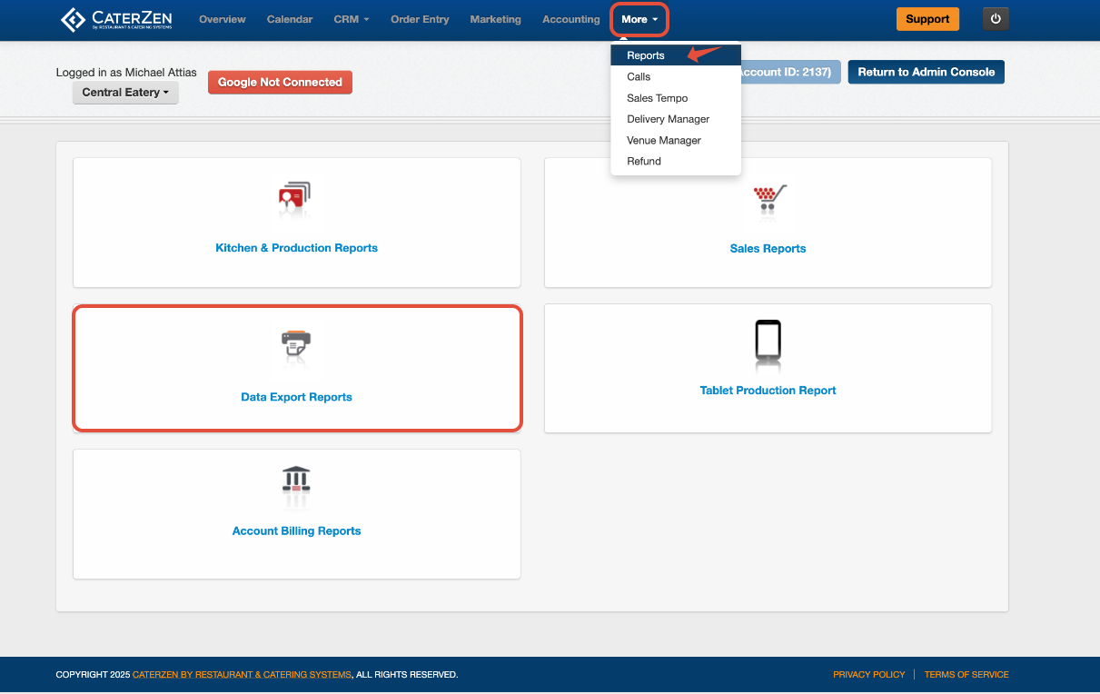Open the Order Entry page

(x=420, y=19)
